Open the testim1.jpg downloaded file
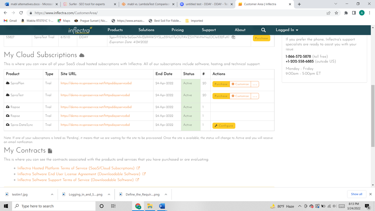The height and width of the screenshot is (211, 375). (20, 195)
